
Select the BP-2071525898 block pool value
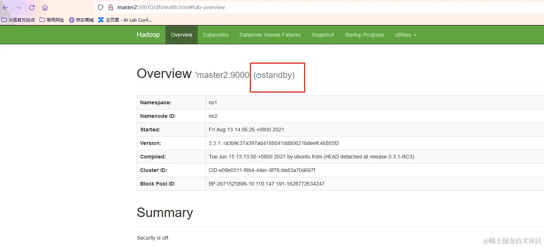click(x=267, y=184)
